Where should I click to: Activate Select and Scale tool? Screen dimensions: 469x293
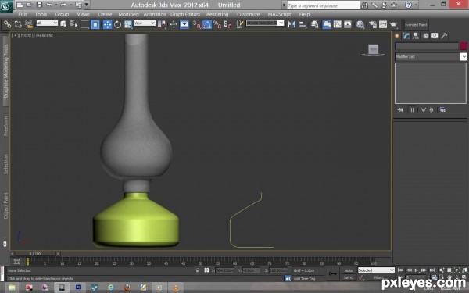tap(128, 24)
